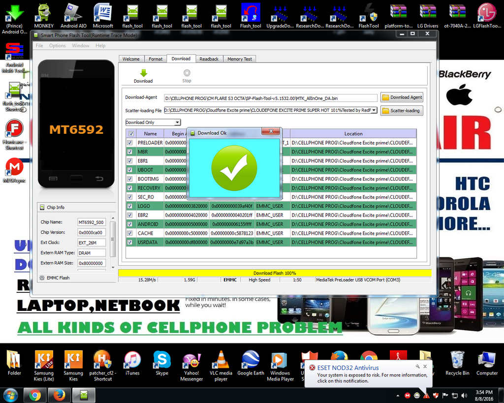The image size is (504, 403).
Task: Click the Download-Agent path field
Action: [x=271, y=98]
